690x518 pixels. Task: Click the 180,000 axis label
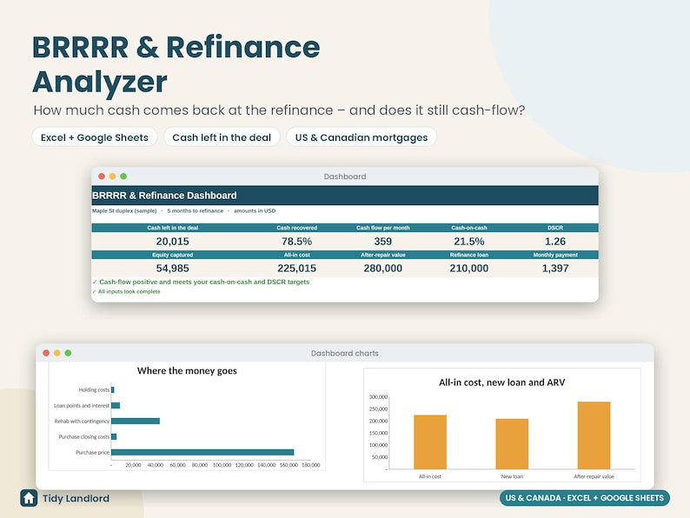click(311, 465)
